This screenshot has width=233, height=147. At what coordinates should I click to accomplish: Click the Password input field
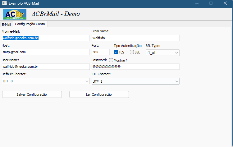(135, 67)
